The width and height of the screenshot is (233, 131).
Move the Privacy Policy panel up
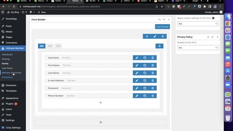coord(208,37)
